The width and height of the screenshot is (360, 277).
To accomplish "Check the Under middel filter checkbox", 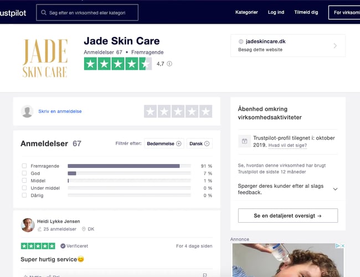I will click(24, 188).
